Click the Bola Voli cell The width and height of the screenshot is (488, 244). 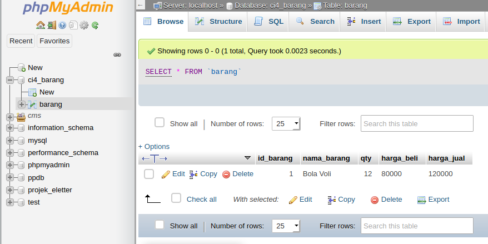pyautogui.click(x=317, y=174)
